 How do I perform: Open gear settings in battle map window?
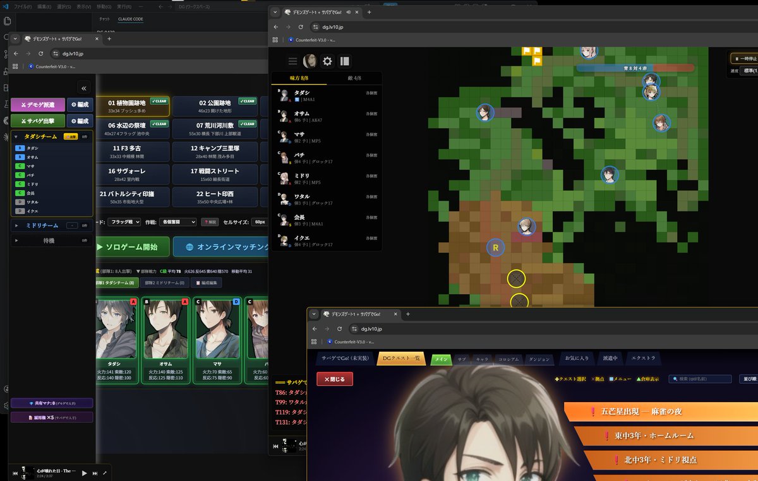click(327, 61)
